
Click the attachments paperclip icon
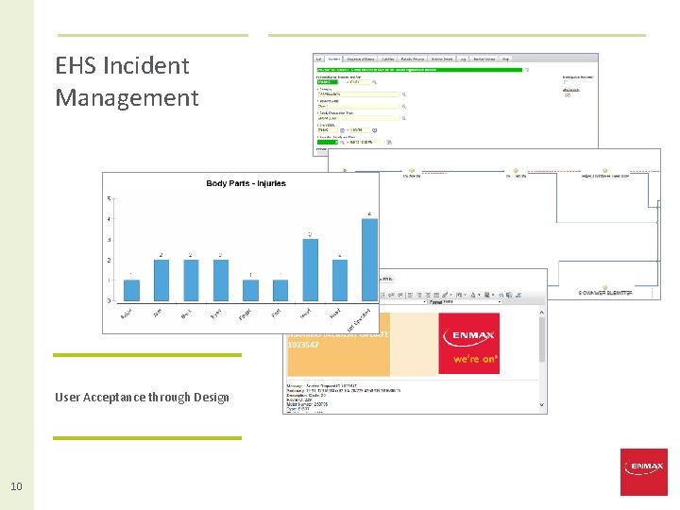click(x=568, y=95)
